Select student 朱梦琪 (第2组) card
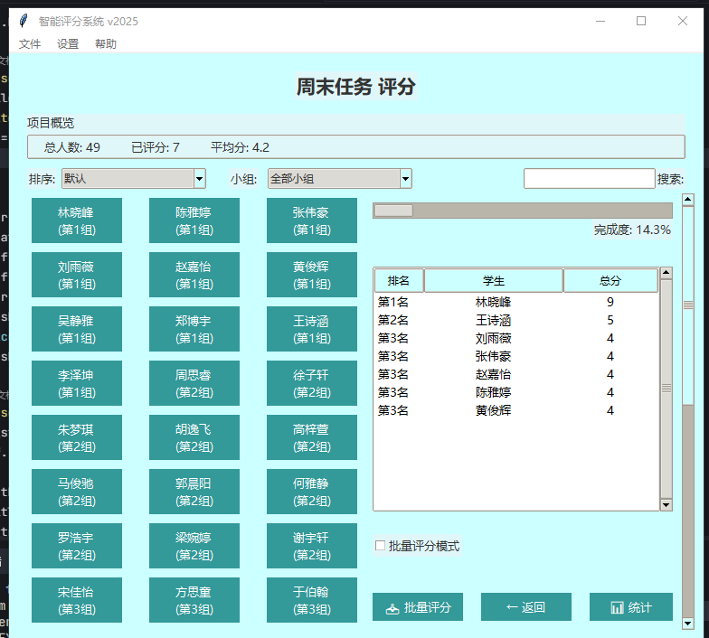 [x=77, y=437]
